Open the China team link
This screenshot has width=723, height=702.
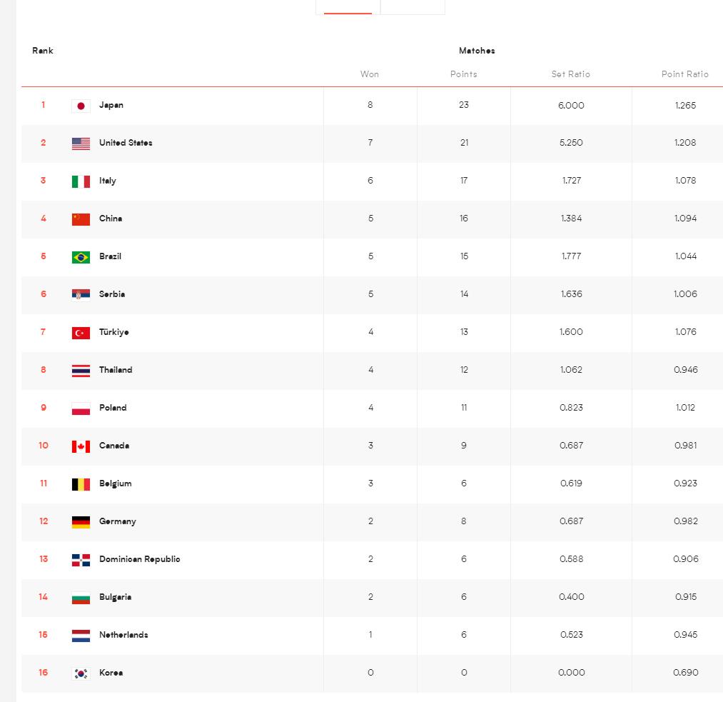point(111,219)
